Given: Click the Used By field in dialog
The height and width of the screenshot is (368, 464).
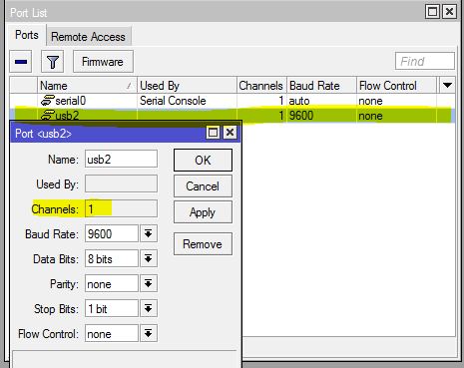Looking at the screenshot, I should click(x=121, y=184).
